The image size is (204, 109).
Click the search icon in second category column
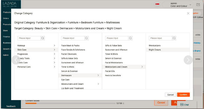tap(87, 38)
